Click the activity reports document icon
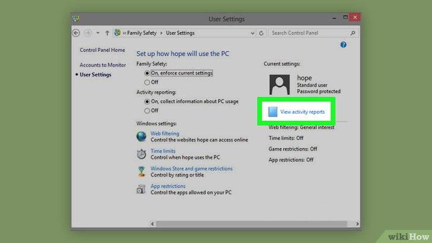Screen dimensions: 432x243 272,111
